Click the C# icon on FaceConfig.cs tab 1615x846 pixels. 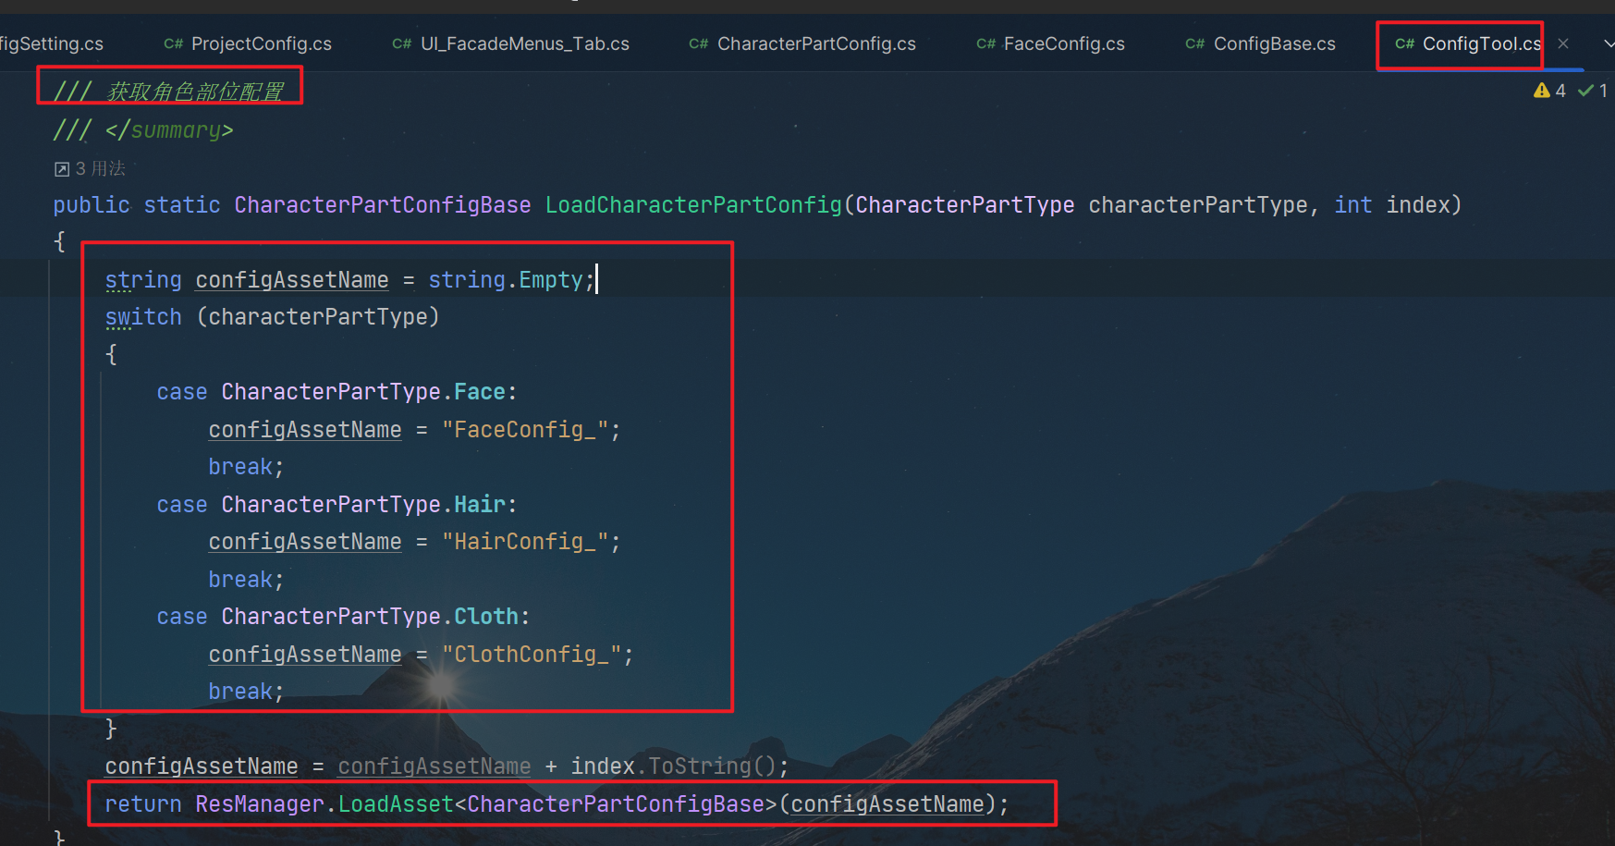(x=985, y=44)
